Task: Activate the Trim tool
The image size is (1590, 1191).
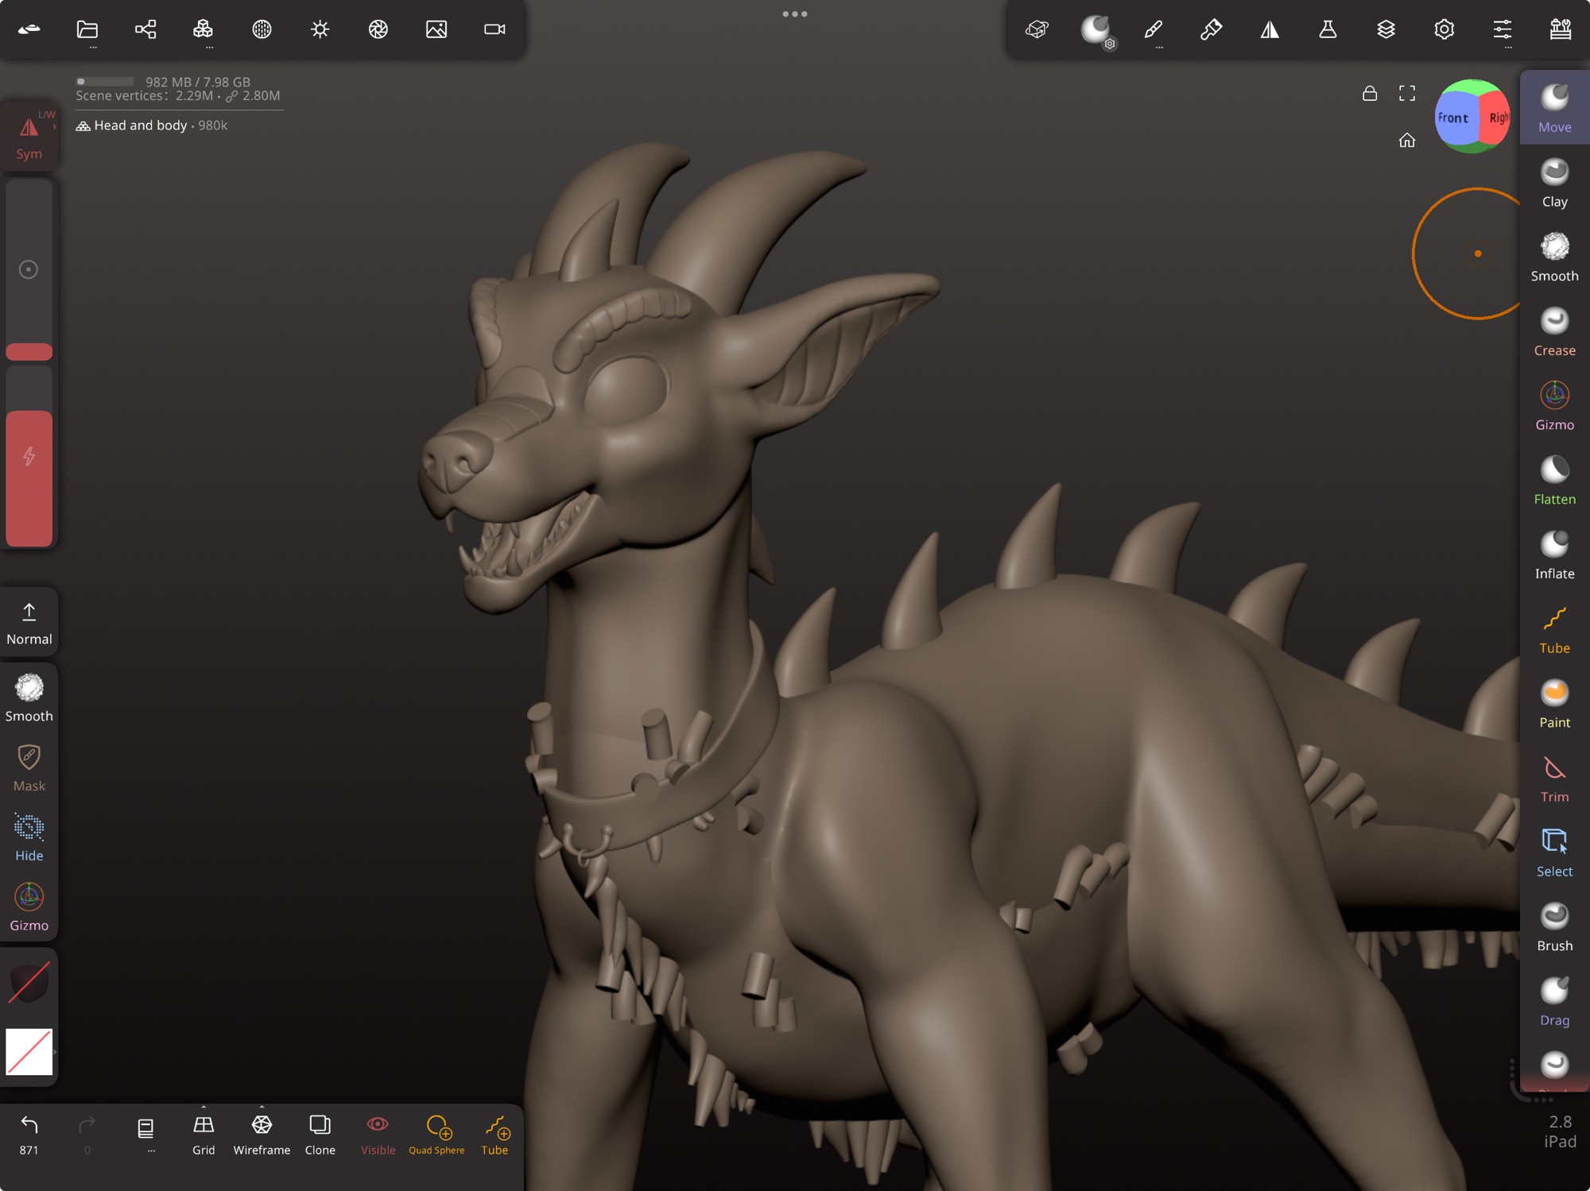Action: 1554,777
